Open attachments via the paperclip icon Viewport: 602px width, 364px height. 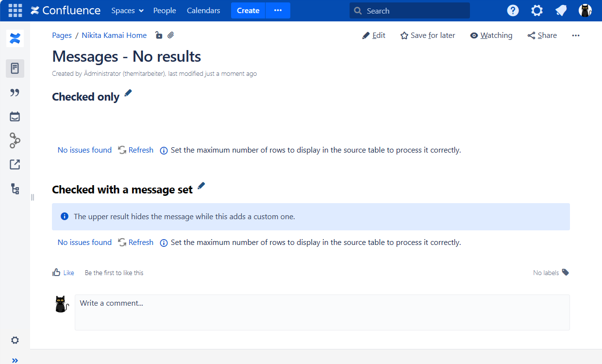(x=171, y=35)
